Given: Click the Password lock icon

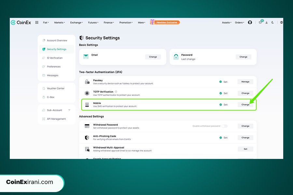Looking at the screenshot, I should [x=176, y=57].
